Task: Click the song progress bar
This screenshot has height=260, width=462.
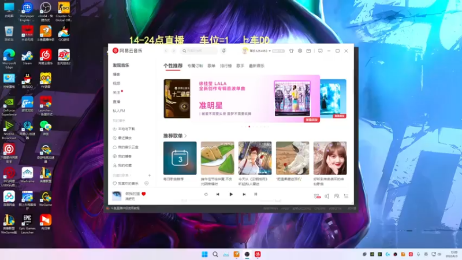Action: [x=231, y=200]
